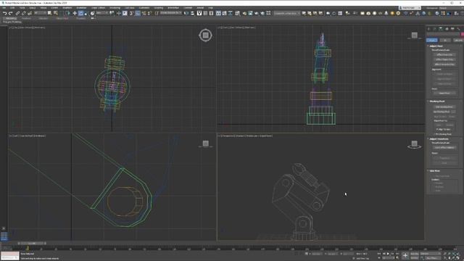Activate the Select and Move tool

(x=75, y=13)
